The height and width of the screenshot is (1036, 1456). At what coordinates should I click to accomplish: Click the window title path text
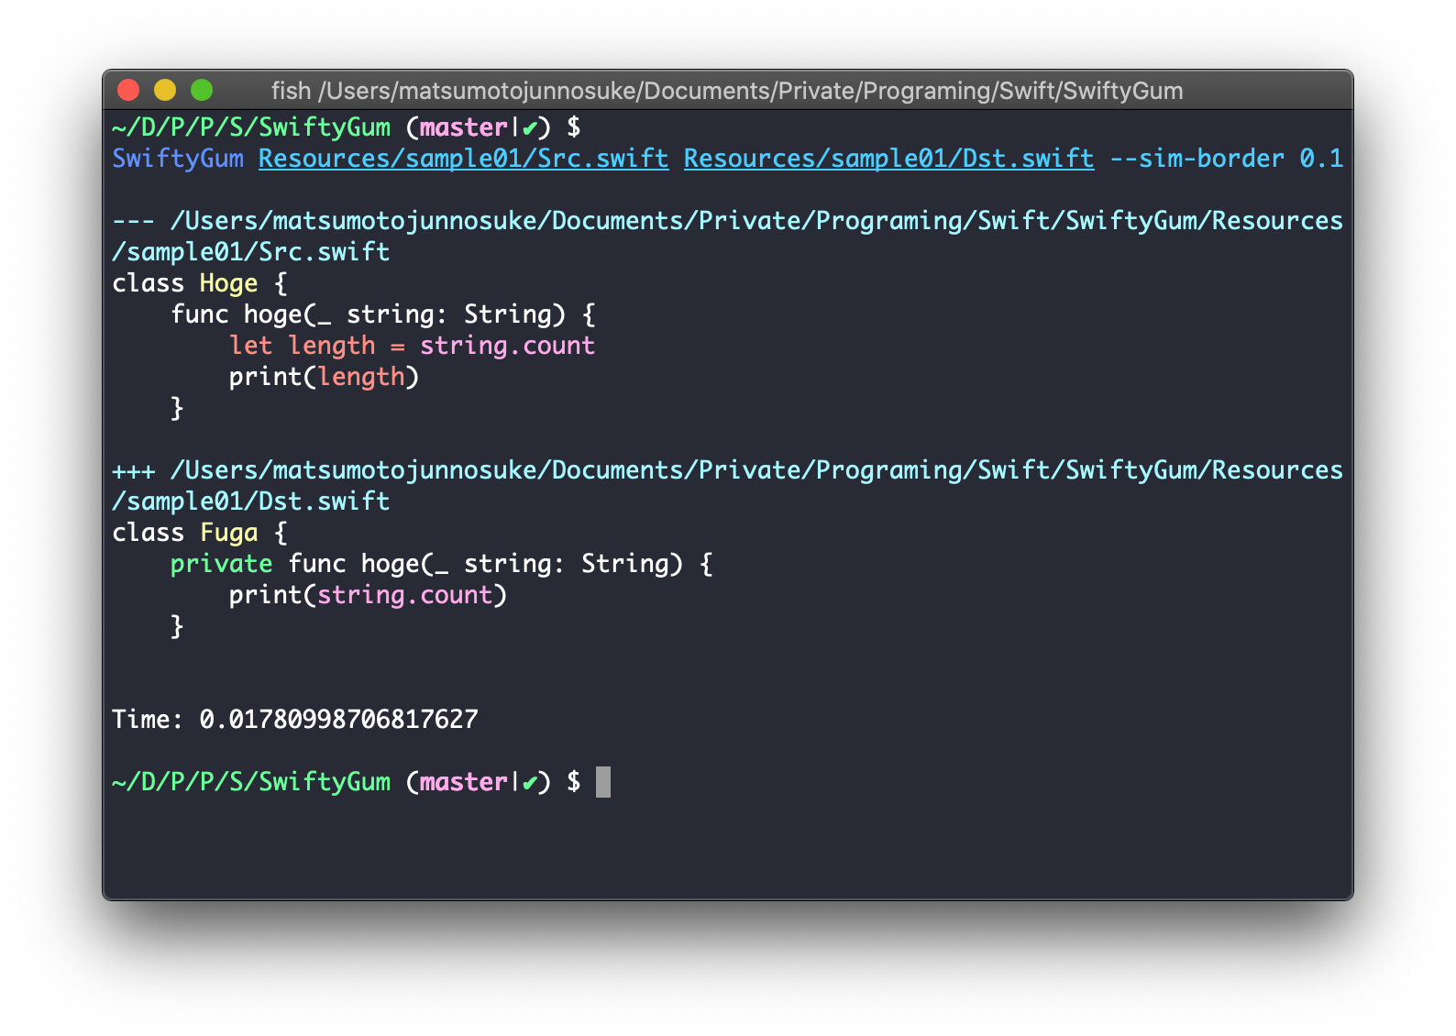click(727, 91)
